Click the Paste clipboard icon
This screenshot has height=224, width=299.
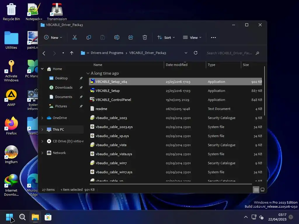(x=102, y=38)
